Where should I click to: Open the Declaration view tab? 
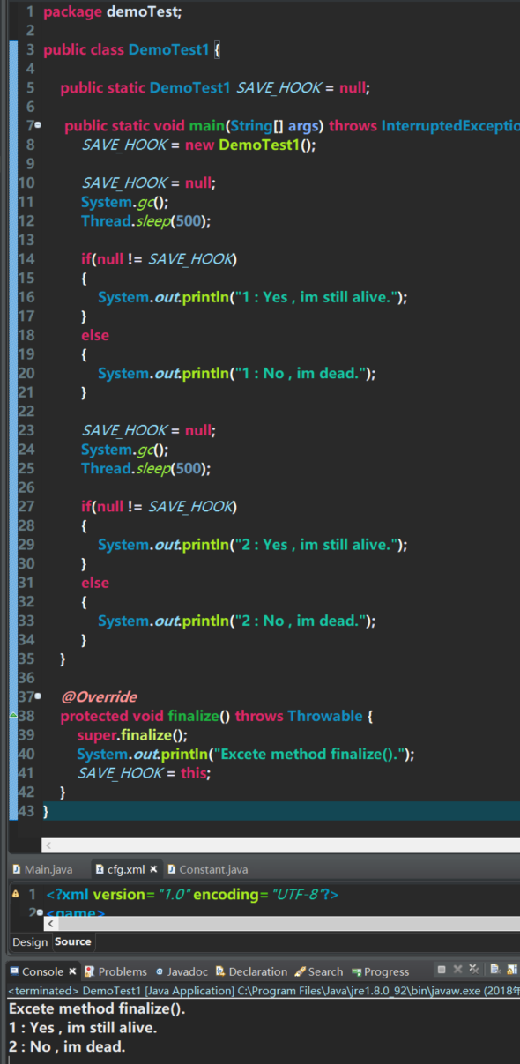(x=251, y=971)
